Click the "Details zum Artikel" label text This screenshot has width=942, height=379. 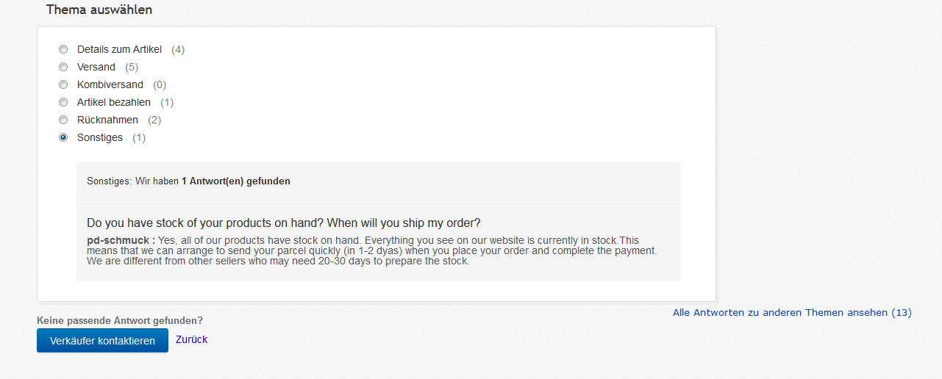[119, 49]
